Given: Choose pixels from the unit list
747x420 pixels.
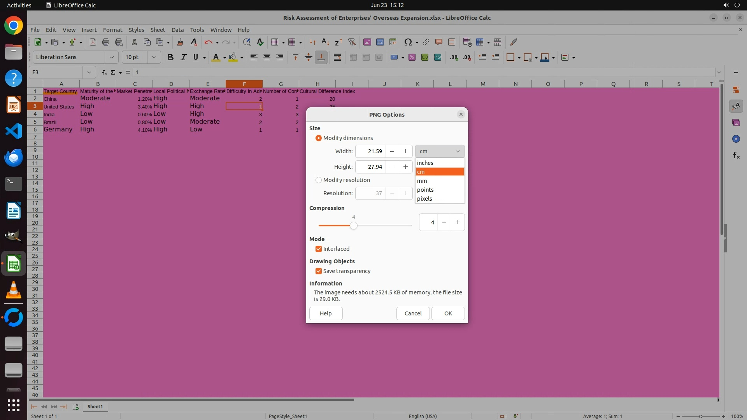Looking at the screenshot, I should click(424, 199).
